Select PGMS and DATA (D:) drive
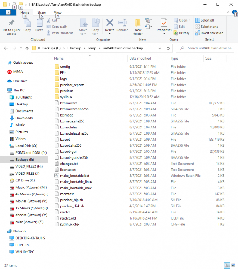This screenshot has height=269, width=238. [28, 153]
